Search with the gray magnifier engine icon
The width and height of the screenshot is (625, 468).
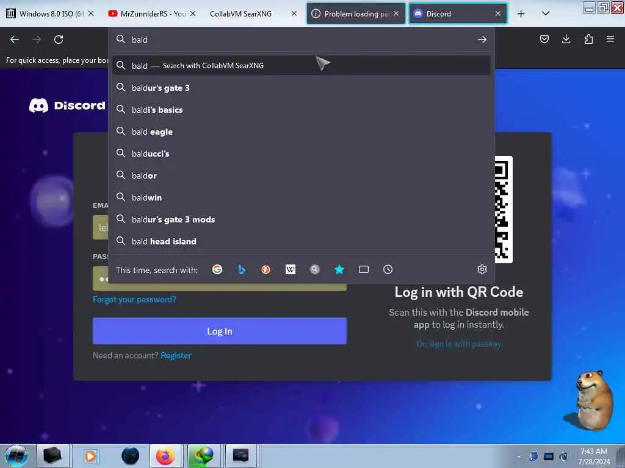point(315,270)
